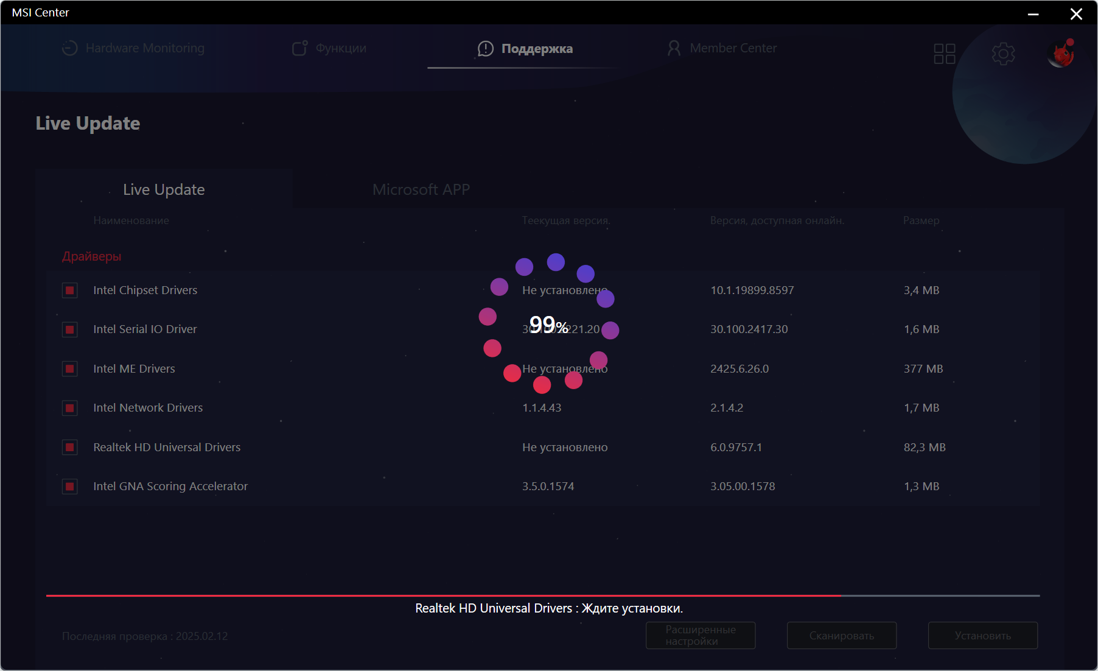Toggle Intel GNA Scoring Accelerator checkbox

[70, 487]
